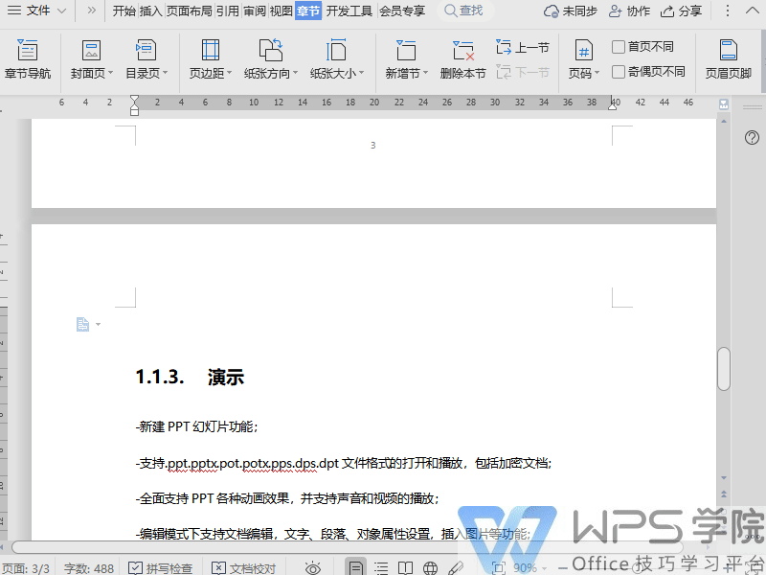The height and width of the screenshot is (575, 766).
Task: Switch to outline view in status bar
Action: (x=381, y=567)
